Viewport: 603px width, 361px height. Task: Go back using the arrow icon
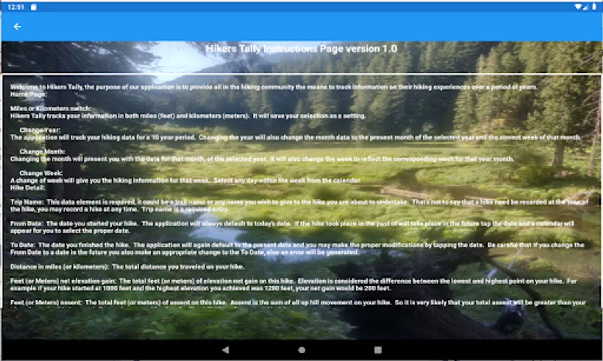tap(17, 27)
